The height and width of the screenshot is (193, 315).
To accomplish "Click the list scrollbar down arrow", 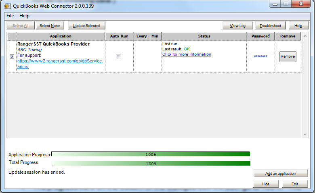I will point(305,135).
